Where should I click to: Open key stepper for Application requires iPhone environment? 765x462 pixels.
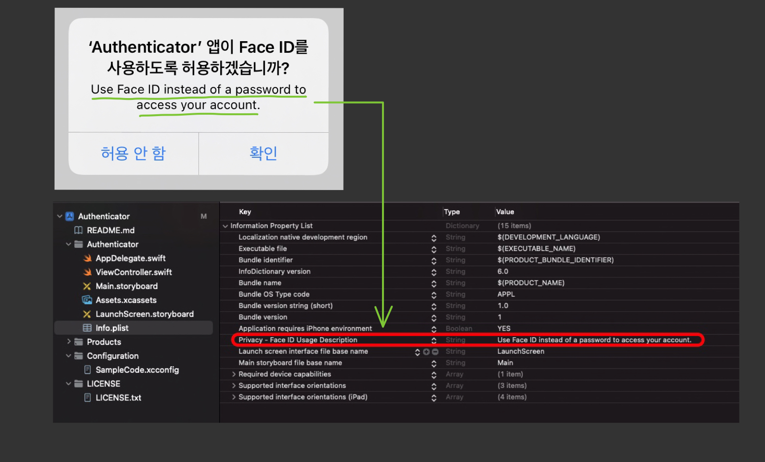pyautogui.click(x=434, y=329)
